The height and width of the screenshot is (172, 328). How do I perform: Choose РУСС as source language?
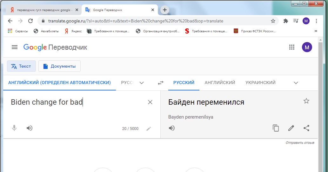(x=127, y=83)
